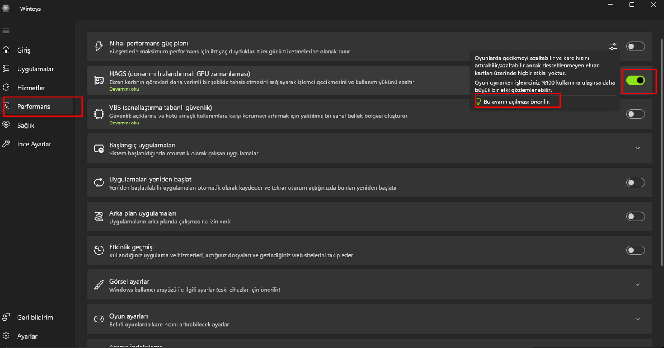This screenshot has height=348, width=664.
Task: Click the Uygulamaları yeniden başlat refresh icon
Action: [x=99, y=183]
